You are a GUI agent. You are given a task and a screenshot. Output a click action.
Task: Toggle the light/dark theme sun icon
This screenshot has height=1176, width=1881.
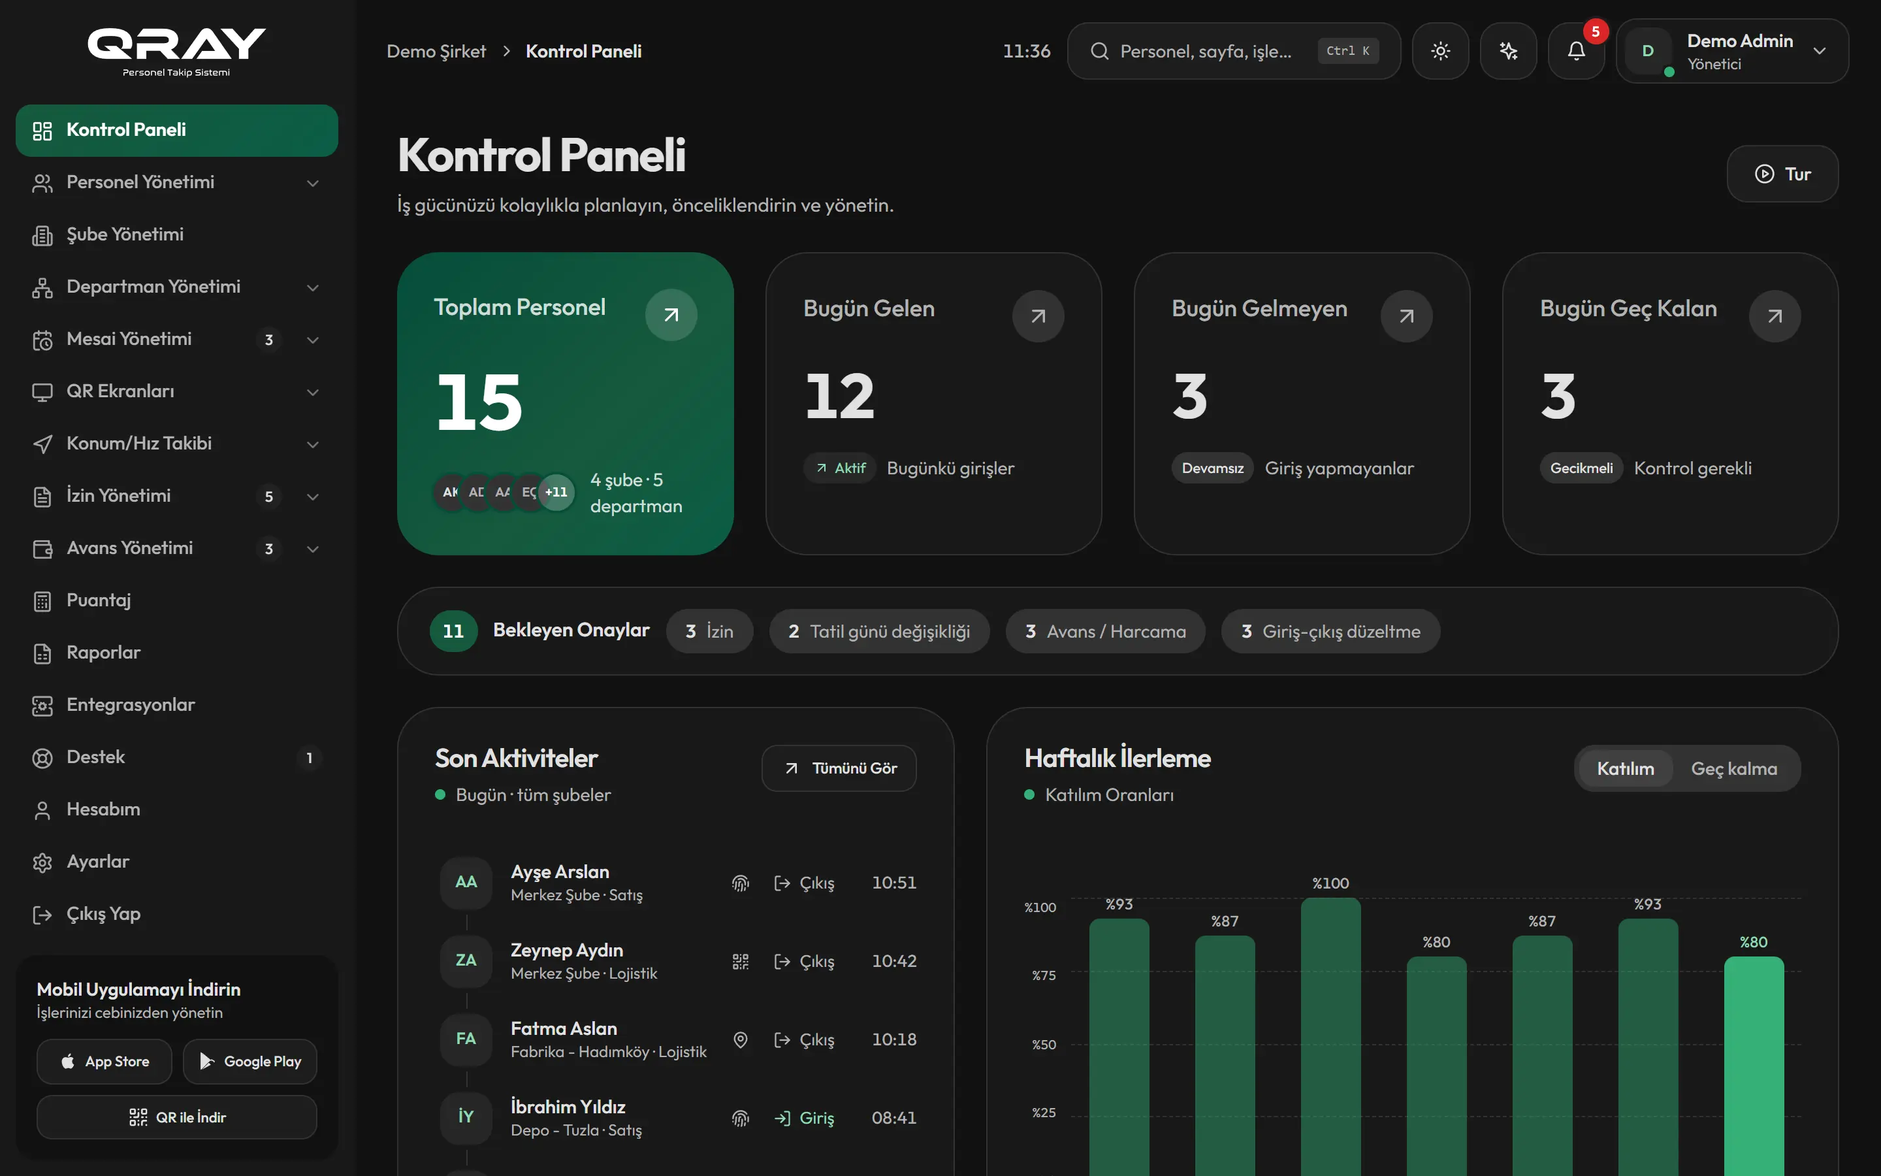click(1440, 52)
